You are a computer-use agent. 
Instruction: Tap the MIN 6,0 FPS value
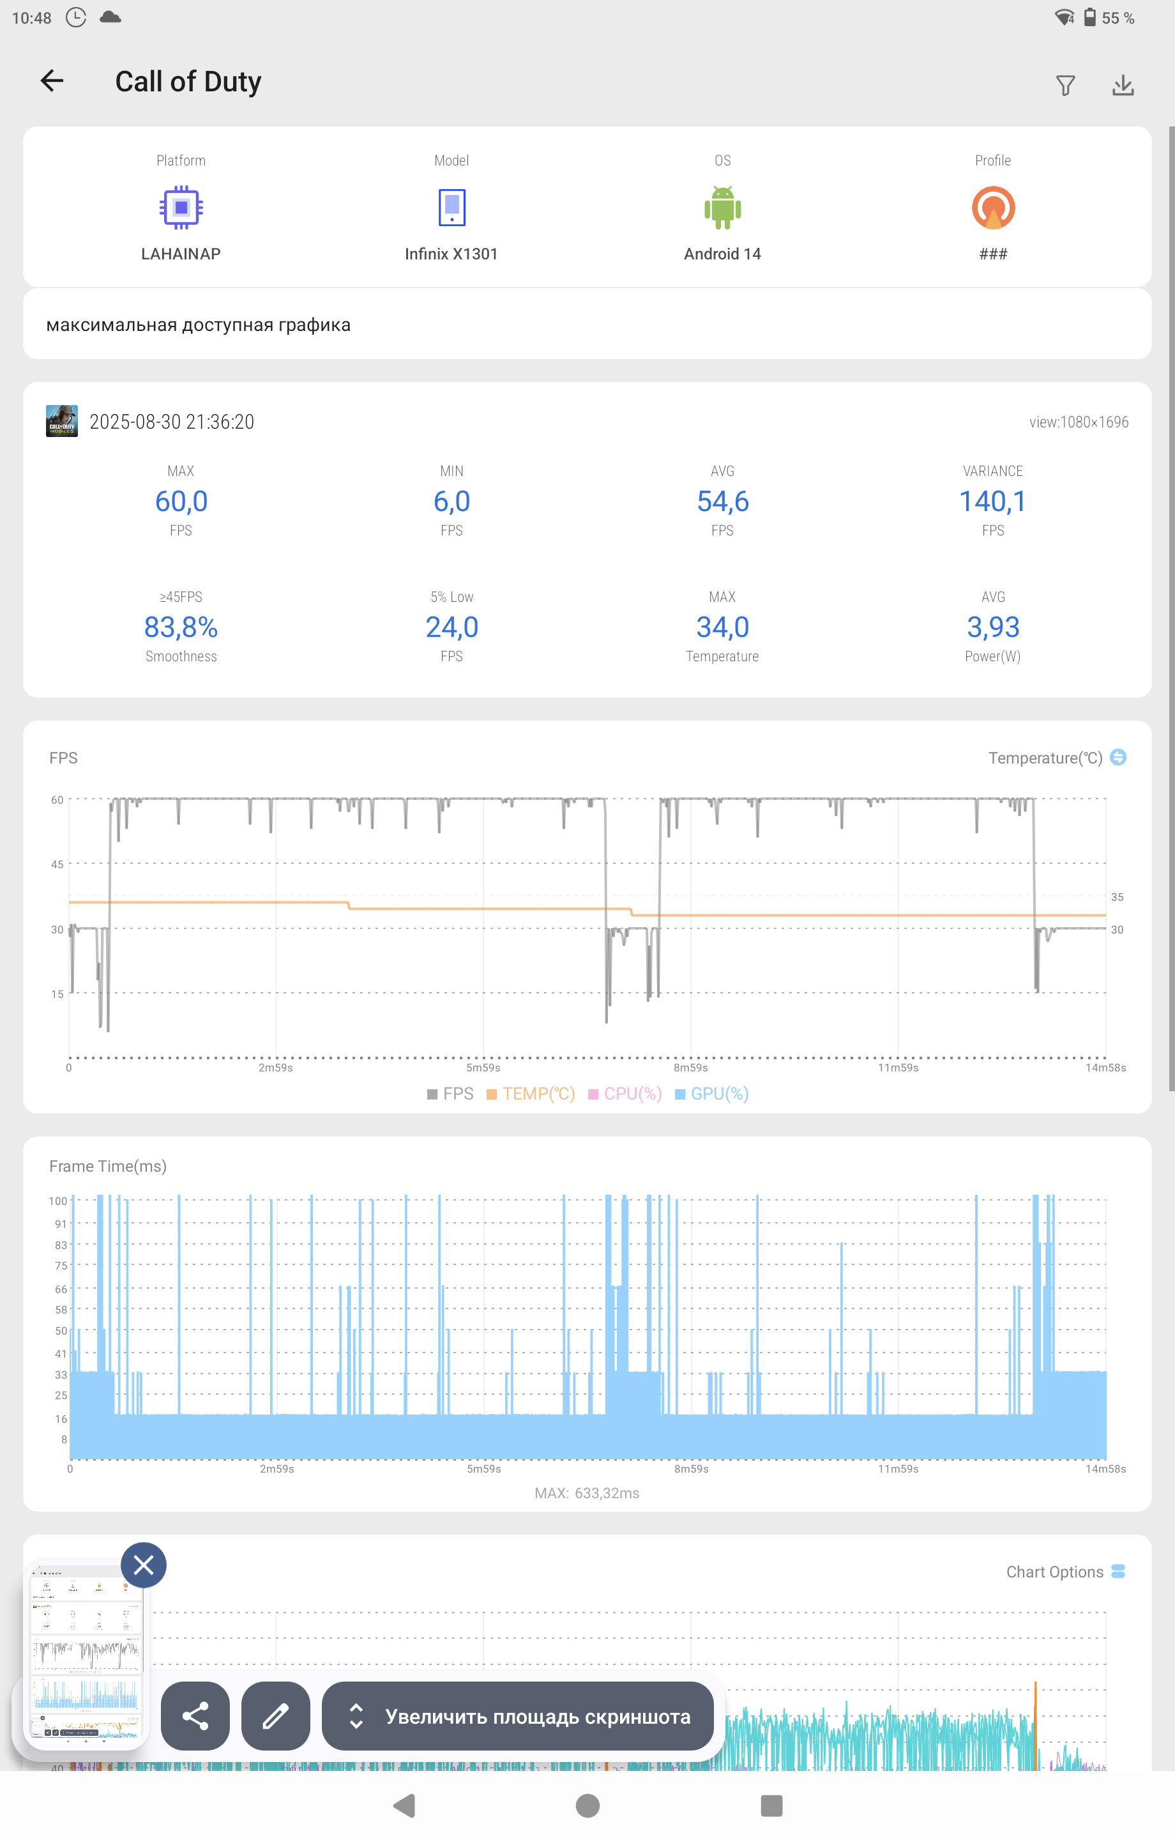point(451,502)
